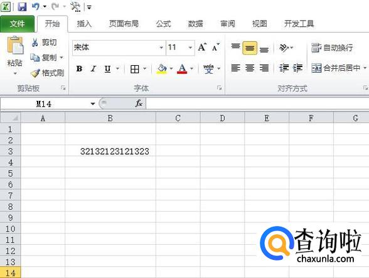Click the Insert Function fx icon
The height and width of the screenshot is (278, 369).
coord(139,103)
